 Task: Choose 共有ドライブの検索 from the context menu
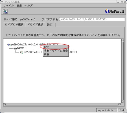click(56, 51)
